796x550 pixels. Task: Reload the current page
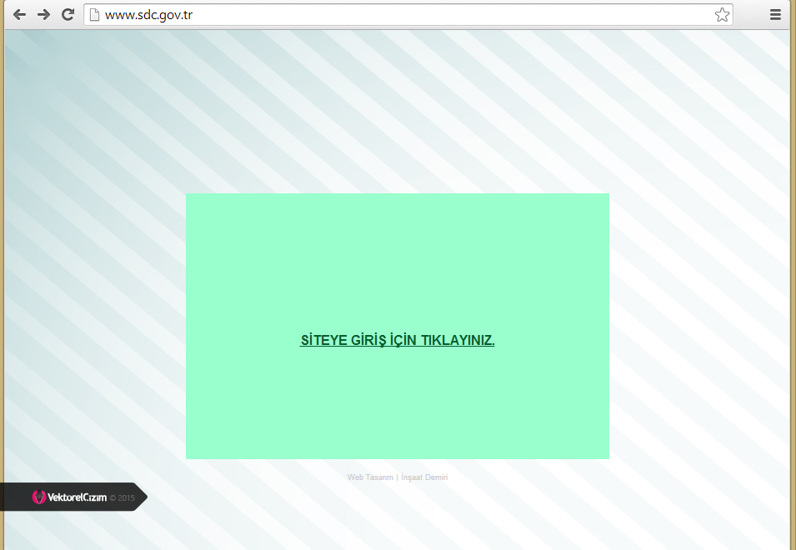(x=68, y=14)
